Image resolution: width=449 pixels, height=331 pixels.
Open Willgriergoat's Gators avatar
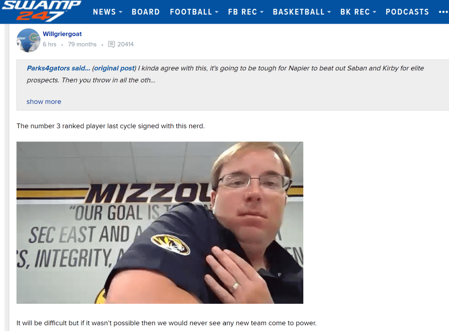(29, 40)
